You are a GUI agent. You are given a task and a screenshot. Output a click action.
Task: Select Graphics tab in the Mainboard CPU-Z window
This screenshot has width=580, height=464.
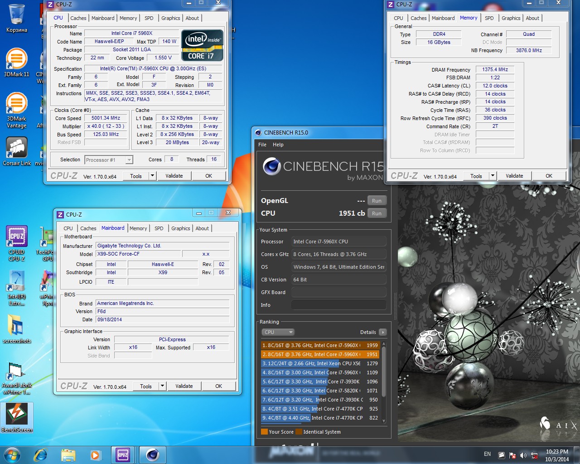click(x=180, y=228)
